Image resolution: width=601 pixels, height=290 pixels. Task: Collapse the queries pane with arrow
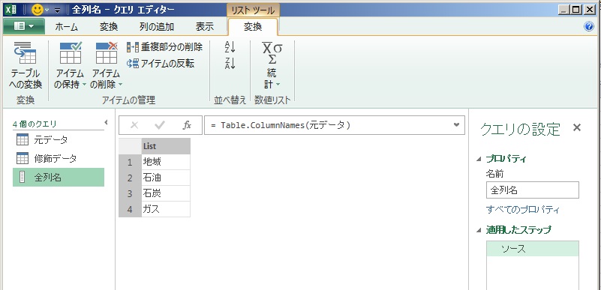coord(107,122)
